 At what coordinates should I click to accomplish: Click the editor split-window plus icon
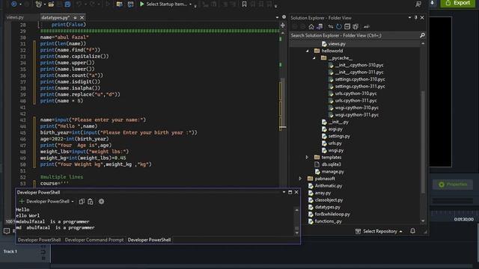point(283,25)
